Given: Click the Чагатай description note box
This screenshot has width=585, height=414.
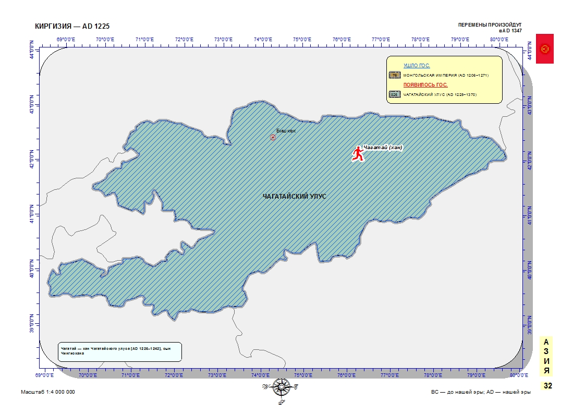Looking at the screenshot, I should click(x=120, y=352).
